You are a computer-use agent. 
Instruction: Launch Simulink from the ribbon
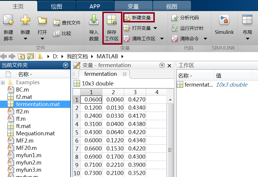coord(224,25)
